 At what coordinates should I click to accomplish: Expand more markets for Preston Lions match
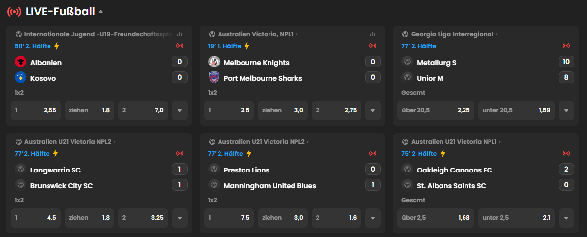tap(373, 218)
